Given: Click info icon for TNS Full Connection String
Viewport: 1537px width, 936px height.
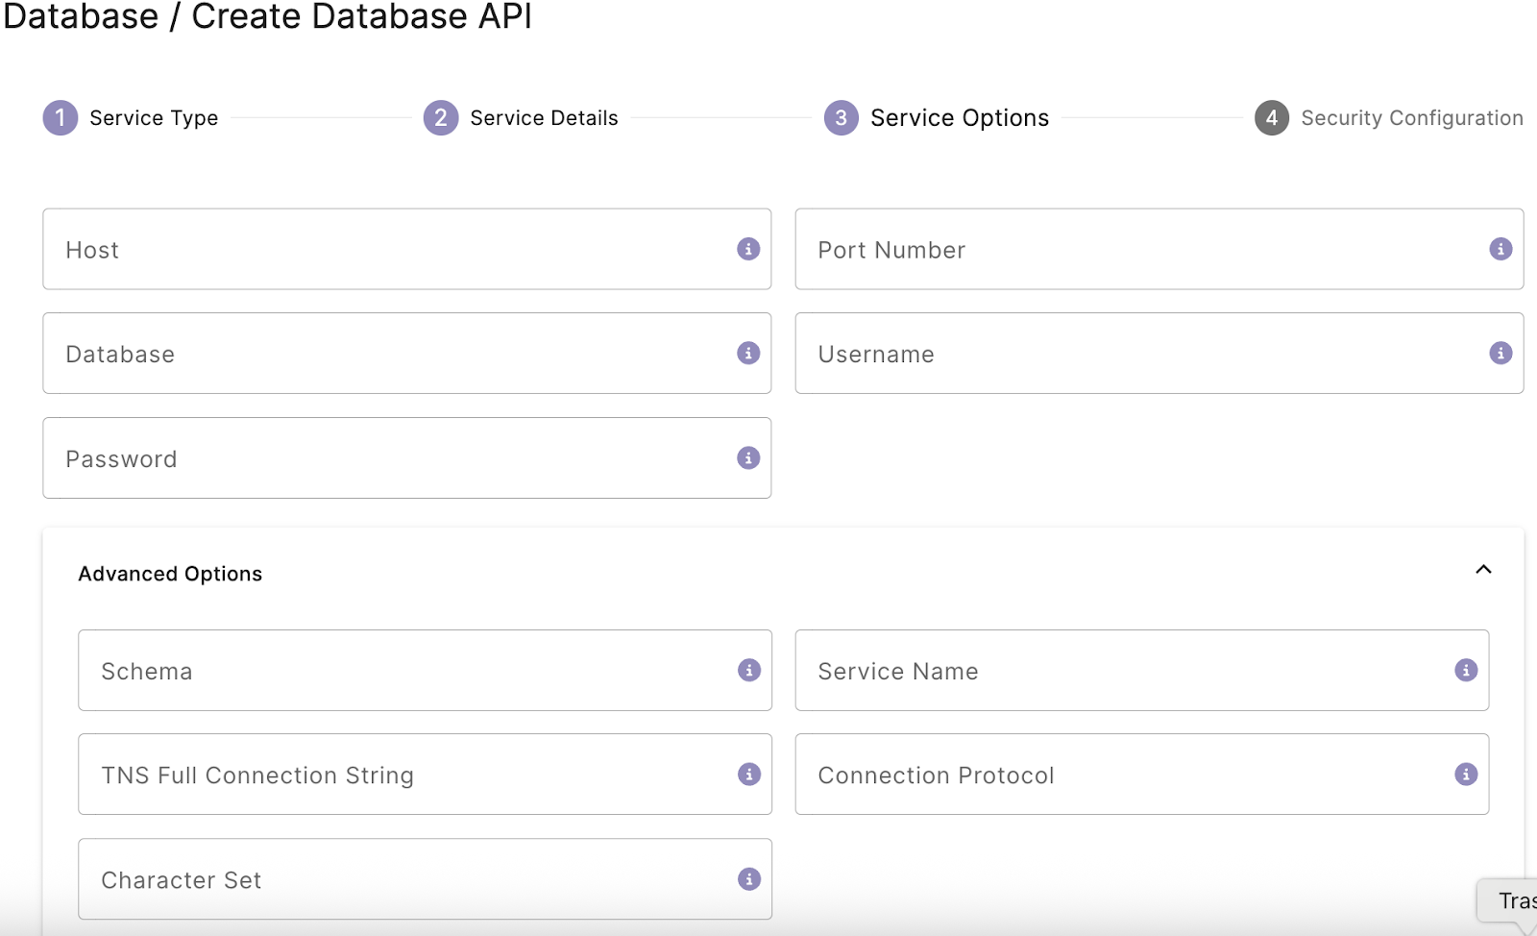Looking at the screenshot, I should [750, 774].
